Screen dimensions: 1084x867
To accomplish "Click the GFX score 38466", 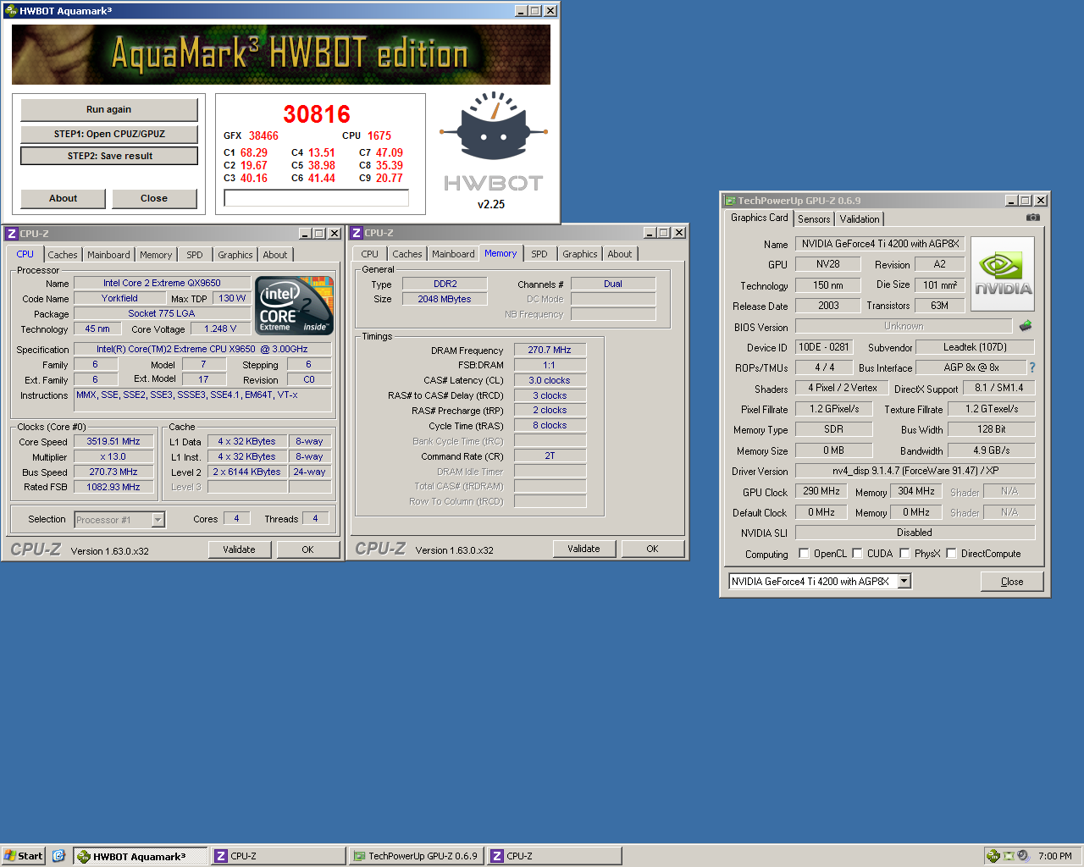I will click(x=263, y=135).
